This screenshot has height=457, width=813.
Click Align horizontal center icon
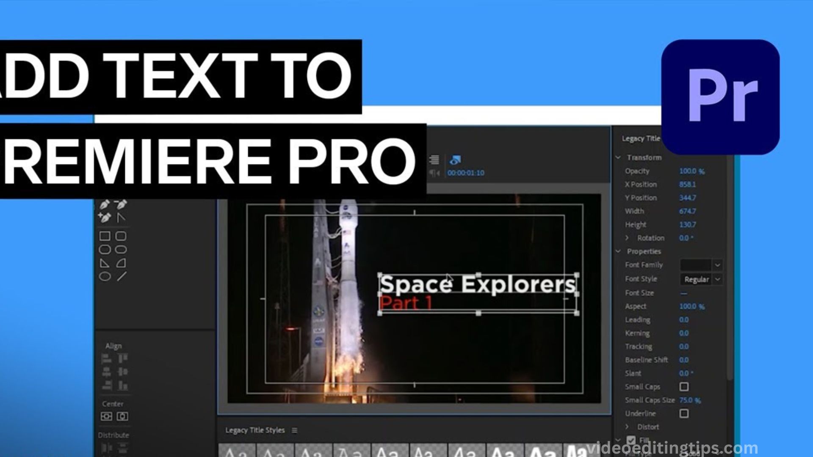tap(107, 372)
